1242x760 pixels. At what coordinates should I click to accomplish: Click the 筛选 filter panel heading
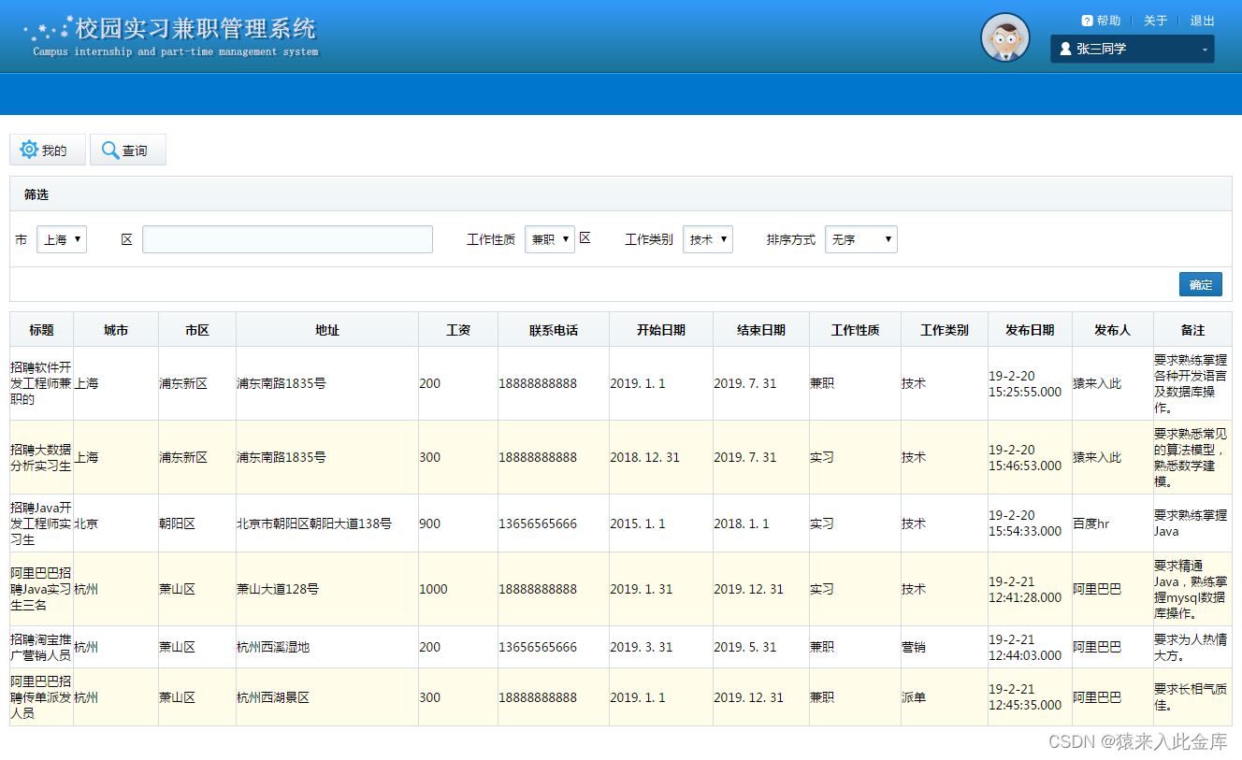pyautogui.click(x=36, y=194)
